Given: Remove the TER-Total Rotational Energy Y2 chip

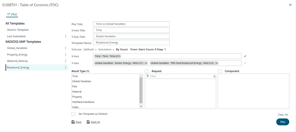Looking at the screenshot, I should pos(216,63).
